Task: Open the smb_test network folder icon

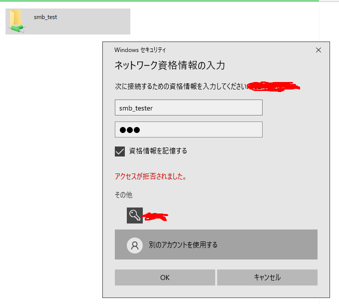Action: [16, 21]
